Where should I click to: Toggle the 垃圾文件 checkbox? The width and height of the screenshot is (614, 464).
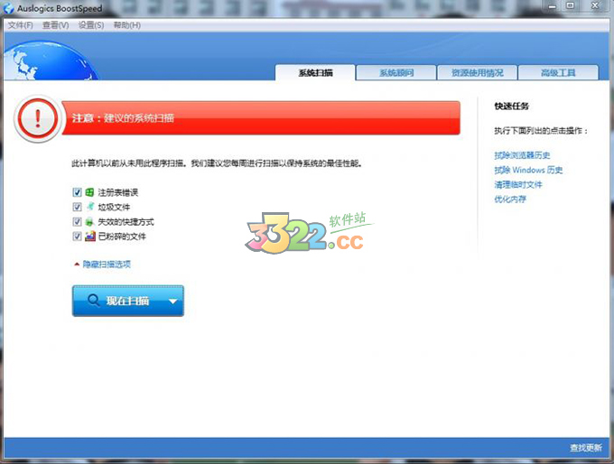pos(77,207)
